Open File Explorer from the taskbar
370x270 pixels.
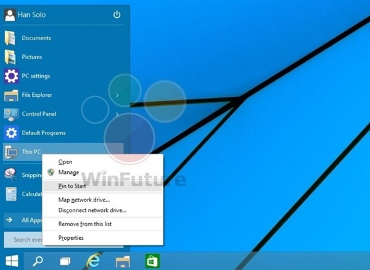coord(123,261)
